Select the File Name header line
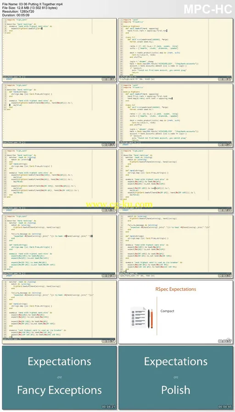Screen dimensions: 235x412 coord(32,4)
